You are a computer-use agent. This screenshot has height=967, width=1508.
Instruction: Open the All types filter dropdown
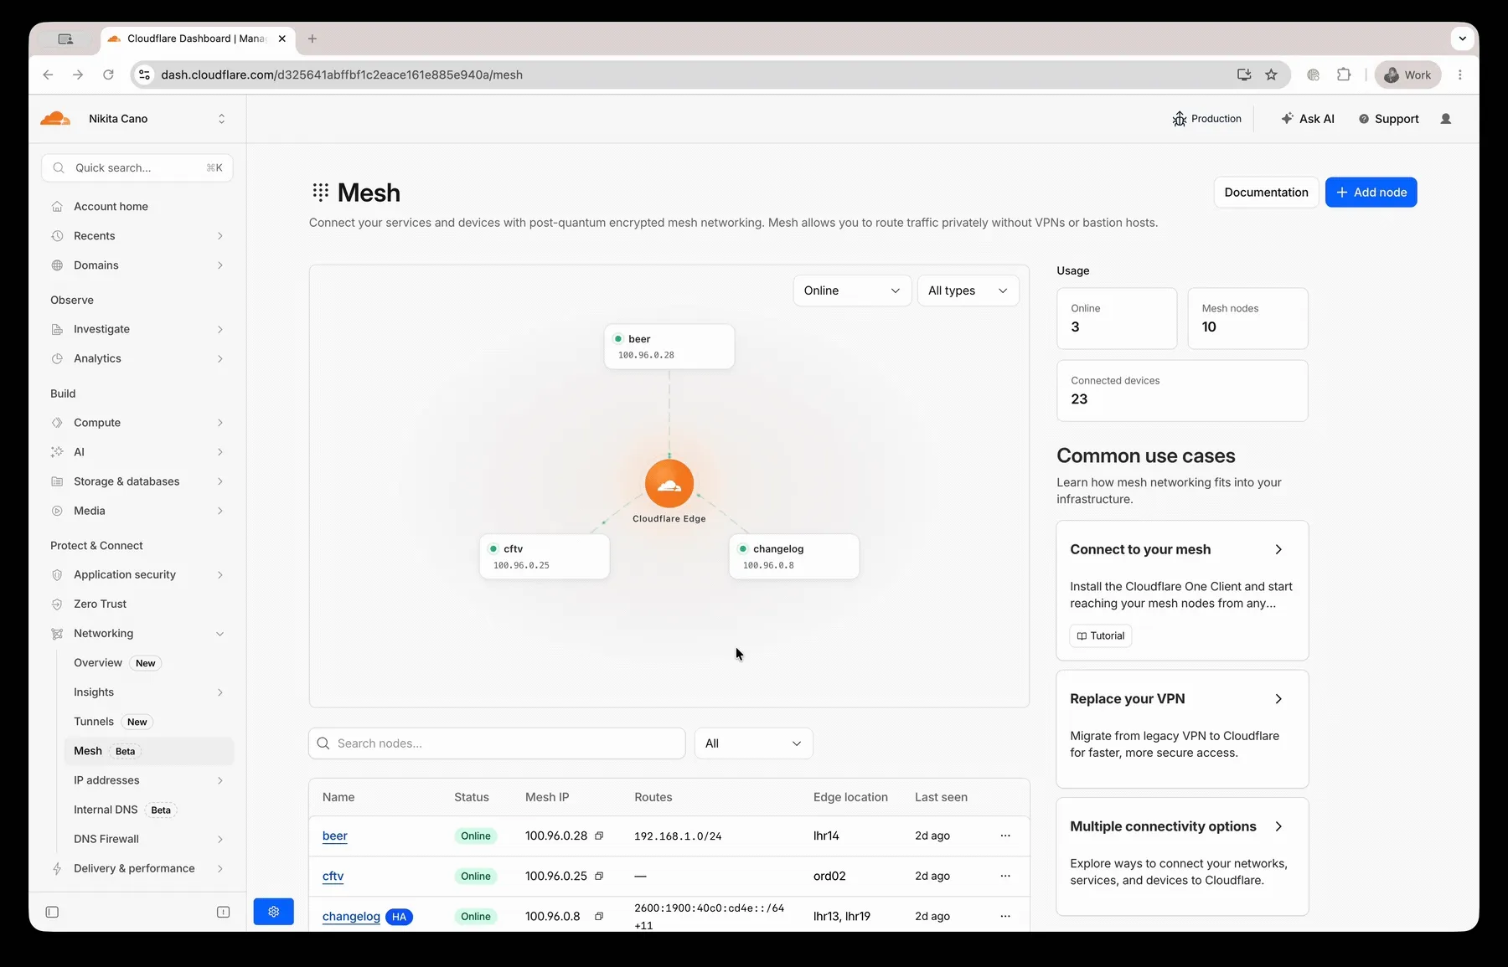tap(968, 291)
